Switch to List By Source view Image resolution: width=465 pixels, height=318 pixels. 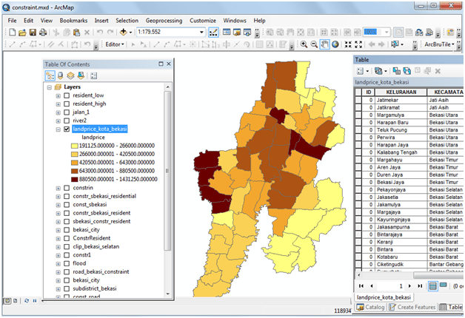60,75
